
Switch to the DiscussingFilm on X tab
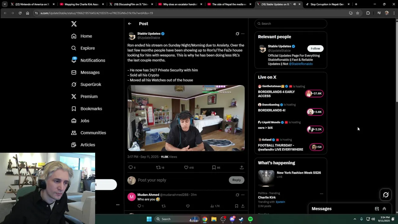click(x=131, y=4)
